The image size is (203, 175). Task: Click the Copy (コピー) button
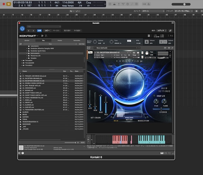click(47, 31)
